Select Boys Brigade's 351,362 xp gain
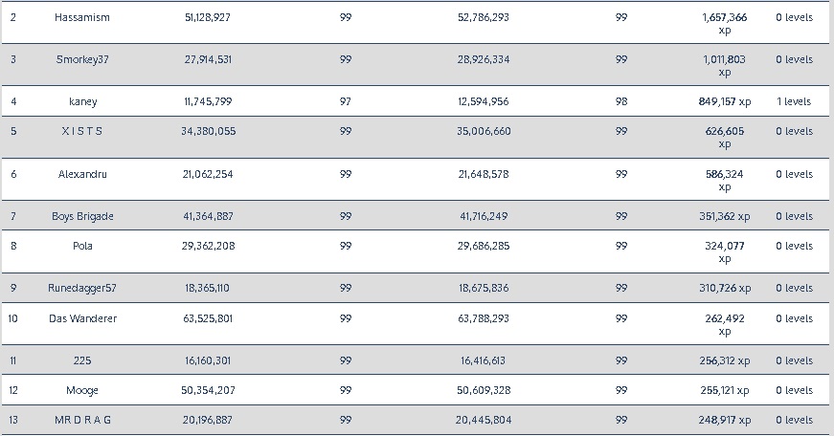The image size is (834, 436). [725, 216]
